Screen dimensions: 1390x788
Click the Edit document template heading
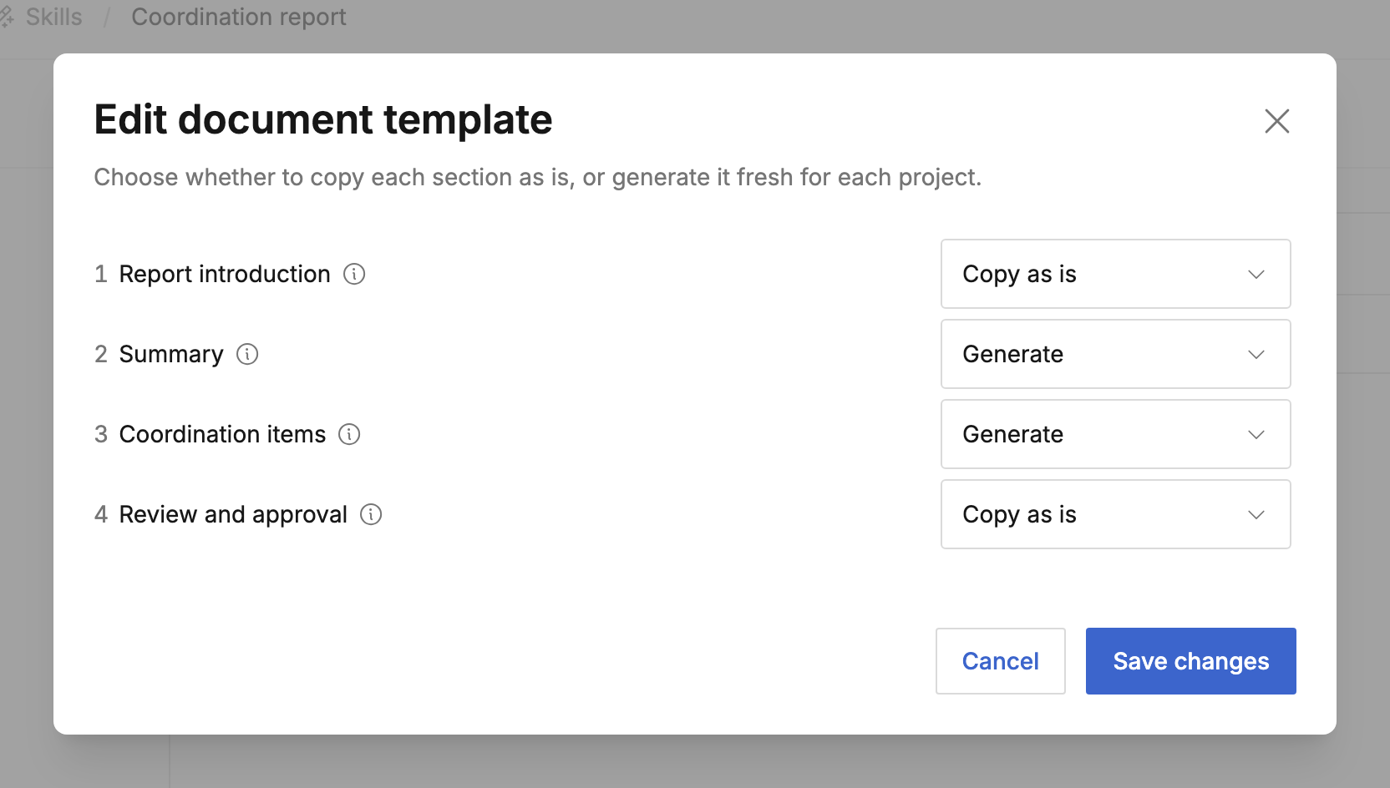point(323,119)
